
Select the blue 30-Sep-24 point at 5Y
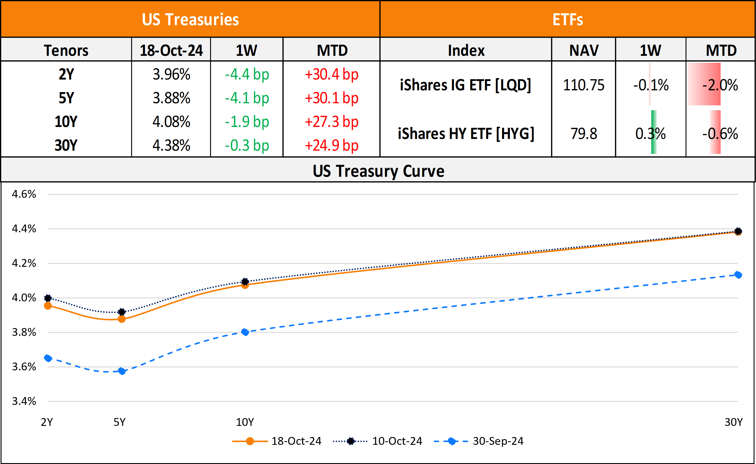pyautogui.click(x=122, y=371)
